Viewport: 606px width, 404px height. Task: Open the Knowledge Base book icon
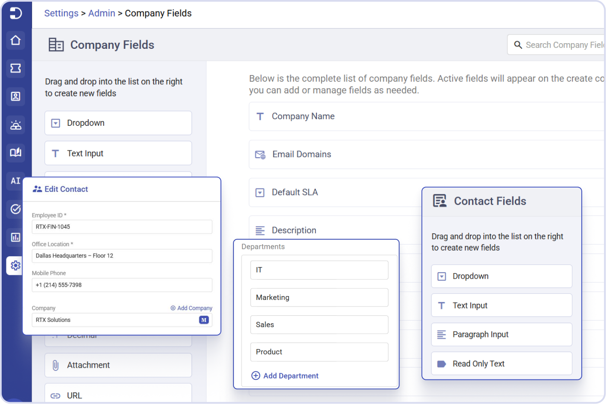coord(16,153)
